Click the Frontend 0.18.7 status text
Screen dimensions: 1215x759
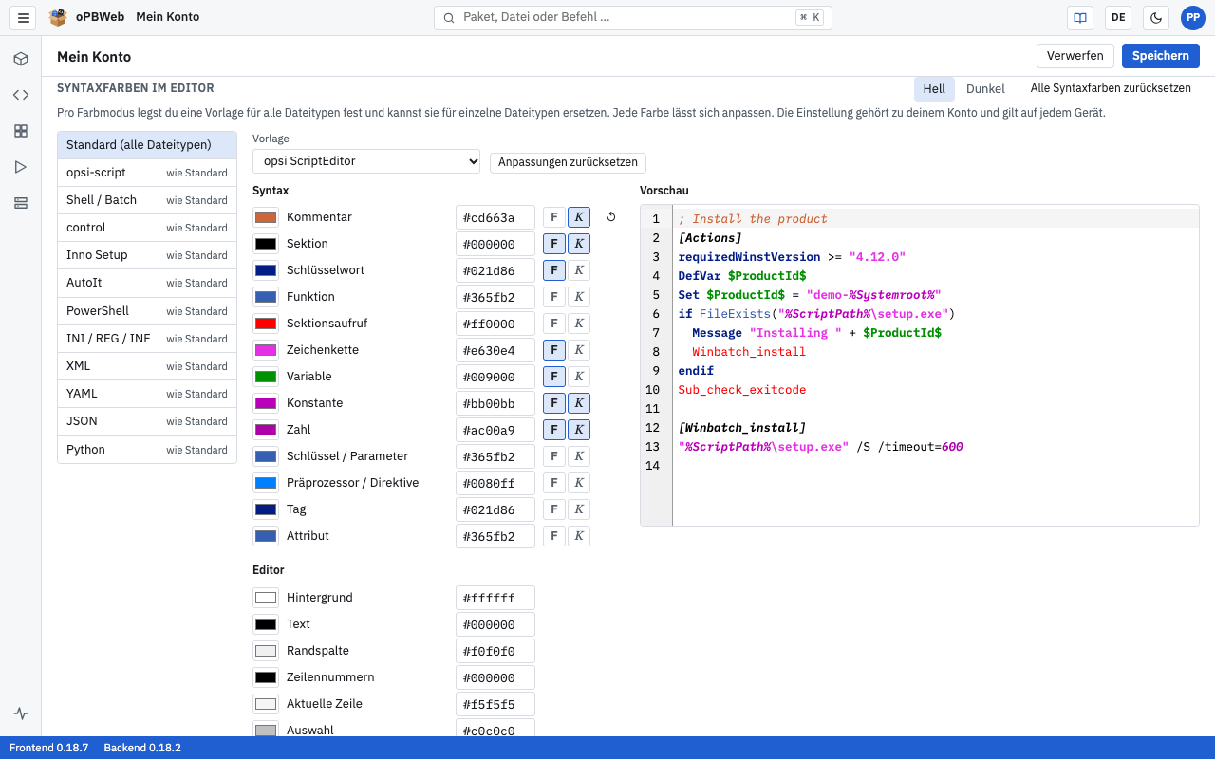tap(49, 748)
